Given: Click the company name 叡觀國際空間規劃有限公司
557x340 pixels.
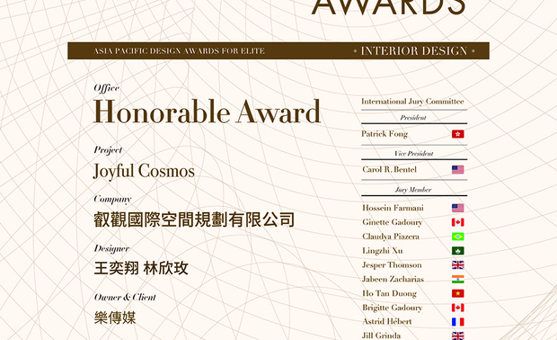Looking at the screenshot, I should click(x=194, y=219).
